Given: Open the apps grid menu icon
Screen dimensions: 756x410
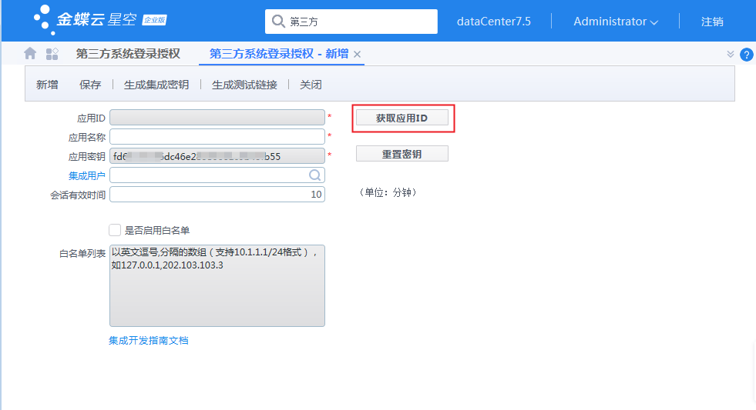Looking at the screenshot, I should (x=52, y=53).
